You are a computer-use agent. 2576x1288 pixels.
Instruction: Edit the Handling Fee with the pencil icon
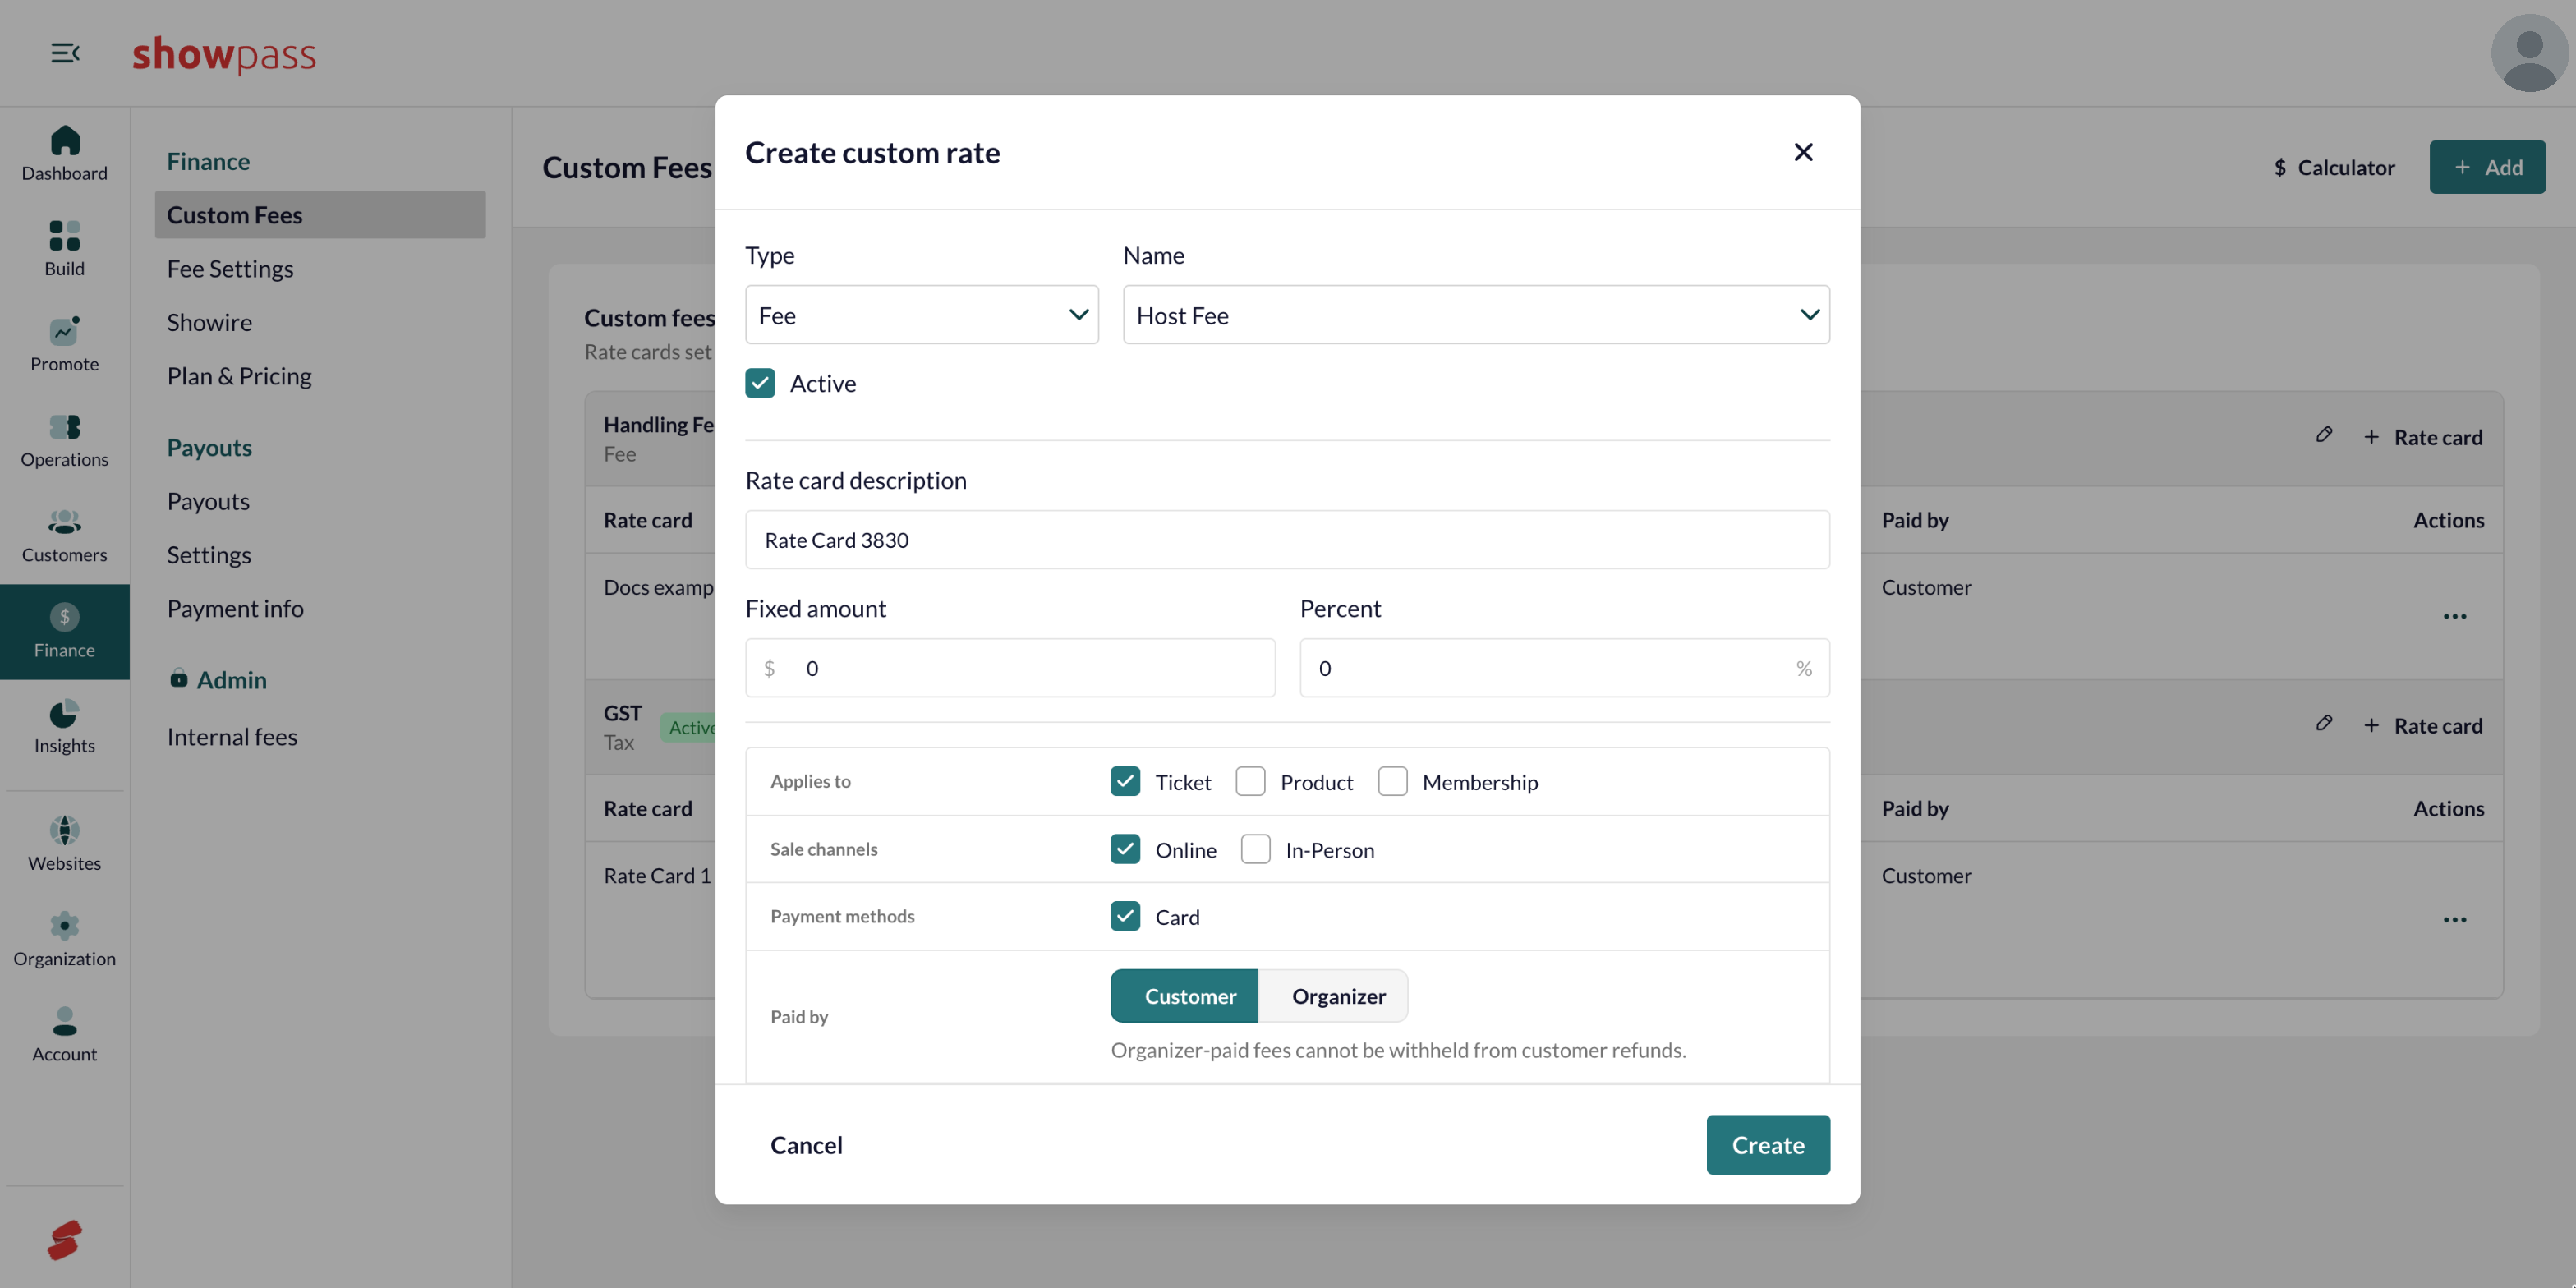tap(2324, 435)
